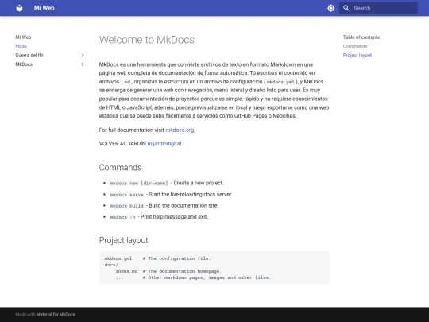Click the 'mkdocs -h' code snippet
This screenshot has height=322, width=429.
click(122, 217)
